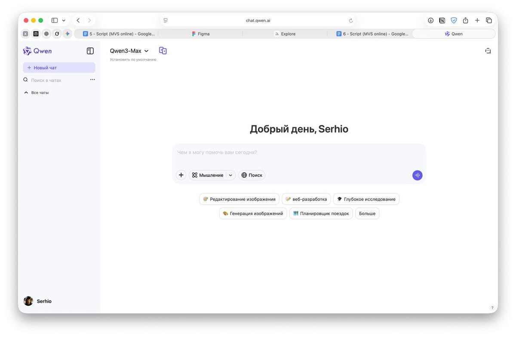Image resolution: width=516 pixels, height=337 pixels.
Task: Open the pinned slashed-circle tab
Action: (57, 34)
